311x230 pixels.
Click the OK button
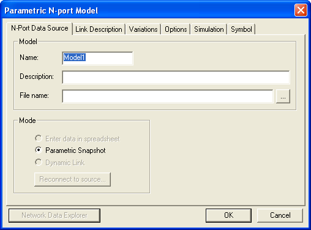[228, 215]
